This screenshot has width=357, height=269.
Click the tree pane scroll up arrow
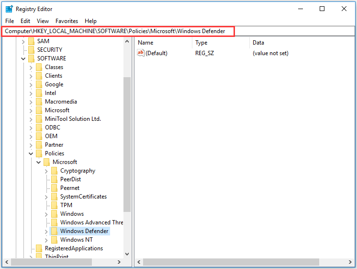127,41
